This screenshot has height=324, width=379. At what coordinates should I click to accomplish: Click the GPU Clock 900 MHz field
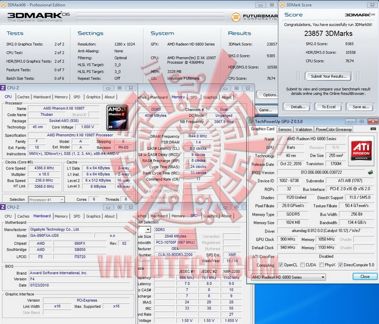click(287, 239)
